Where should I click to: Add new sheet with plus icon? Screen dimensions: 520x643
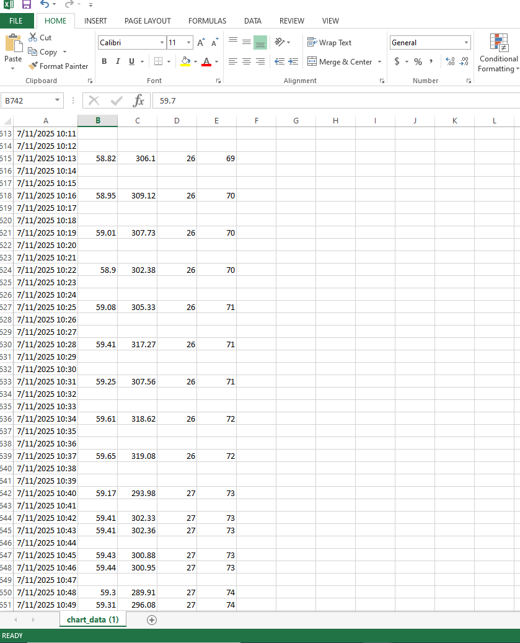click(152, 620)
